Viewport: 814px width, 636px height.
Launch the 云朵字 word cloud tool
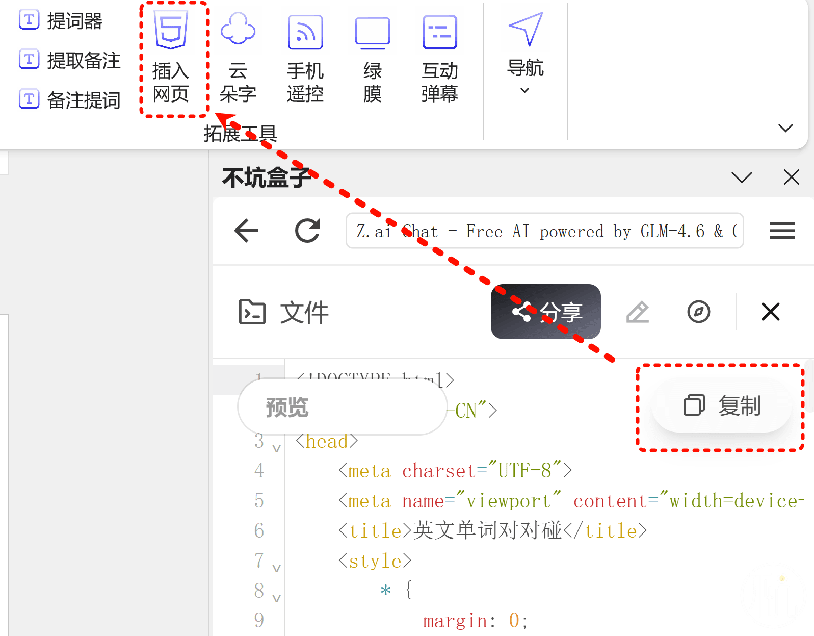[x=238, y=58]
